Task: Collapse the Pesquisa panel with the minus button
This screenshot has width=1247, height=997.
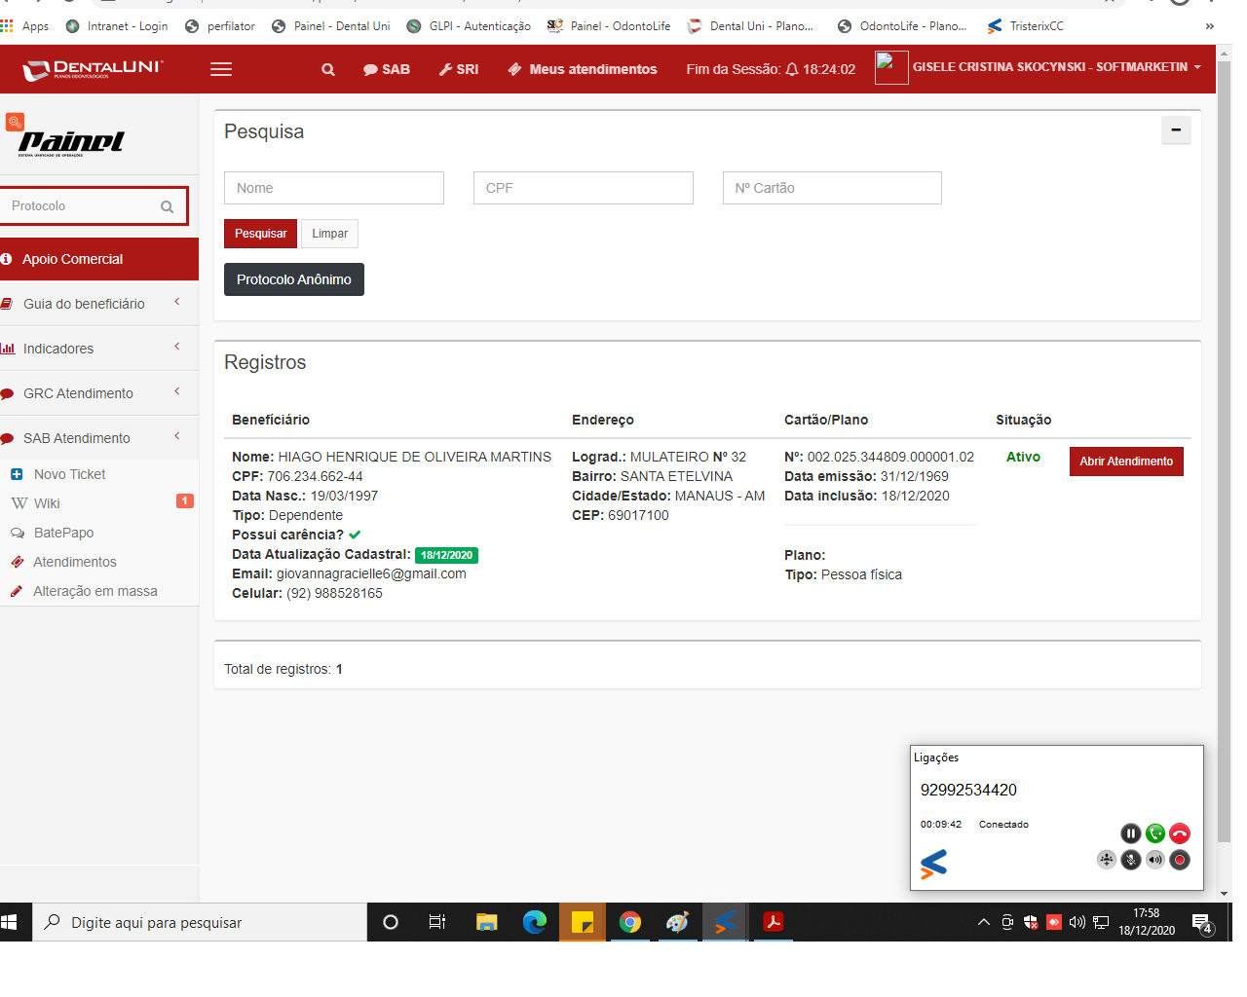Action: [x=1176, y=130]
